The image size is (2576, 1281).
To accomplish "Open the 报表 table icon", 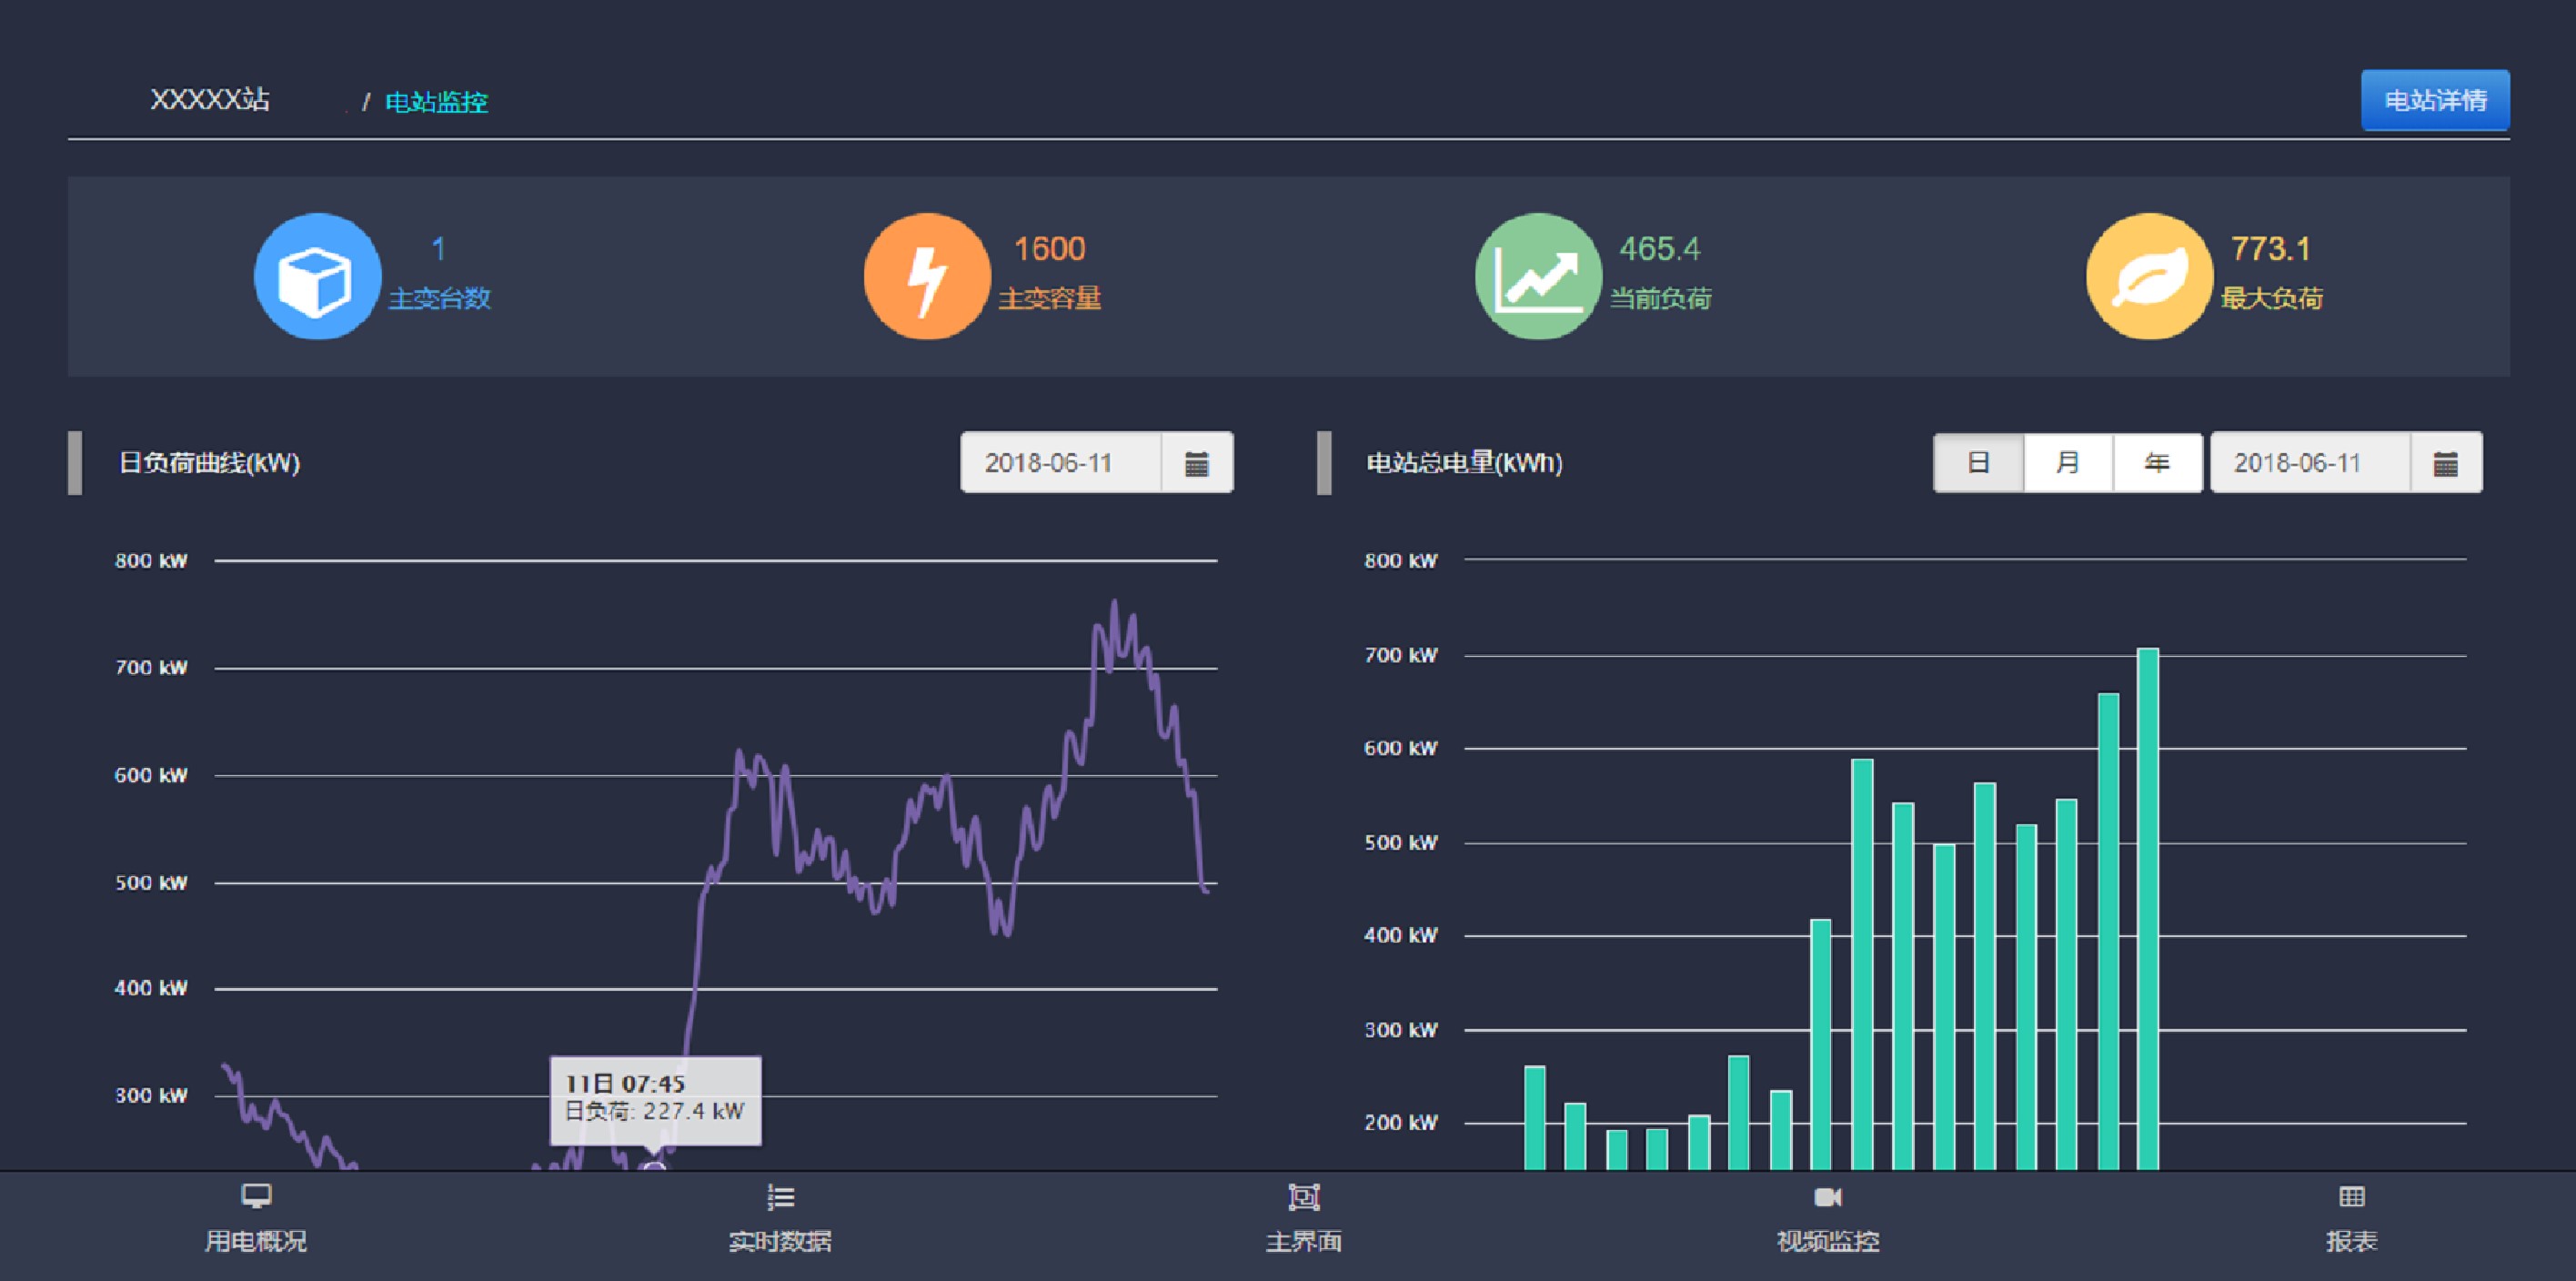I will (x=2351, y=1197).
